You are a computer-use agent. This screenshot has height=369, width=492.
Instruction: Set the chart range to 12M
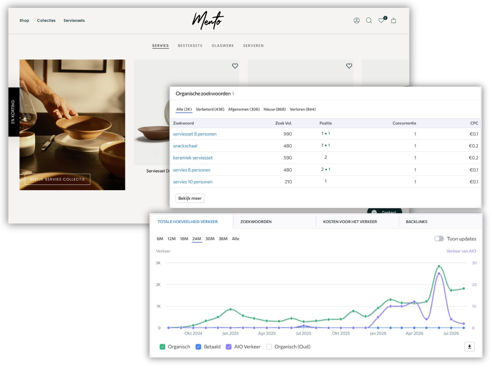(171, 239)
